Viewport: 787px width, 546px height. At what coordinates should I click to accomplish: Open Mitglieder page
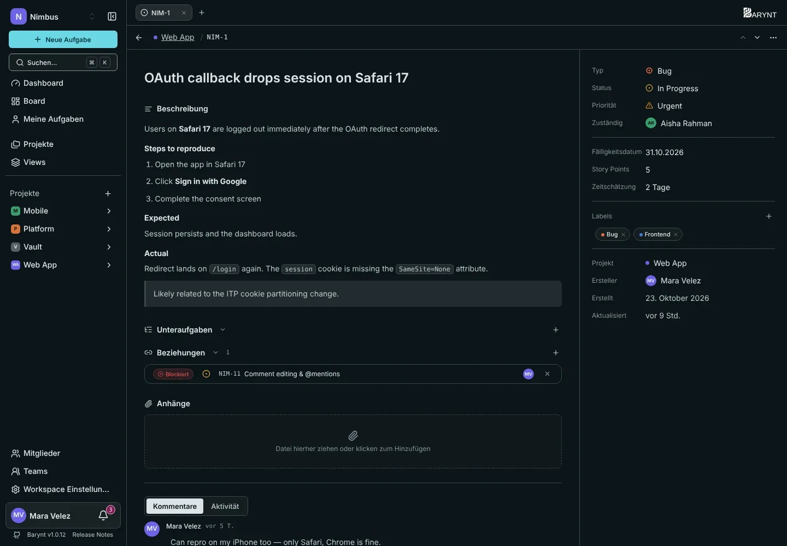pos(63,453)
